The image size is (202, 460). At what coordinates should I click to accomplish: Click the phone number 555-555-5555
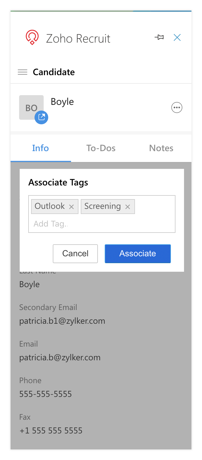pos(46,394)
